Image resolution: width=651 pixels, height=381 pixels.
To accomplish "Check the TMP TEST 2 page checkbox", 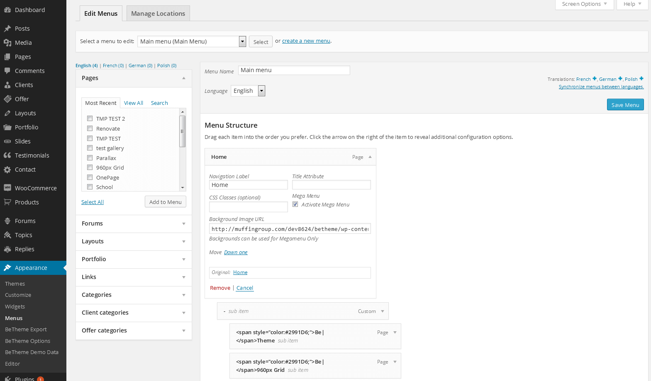I will click(90, 119).
